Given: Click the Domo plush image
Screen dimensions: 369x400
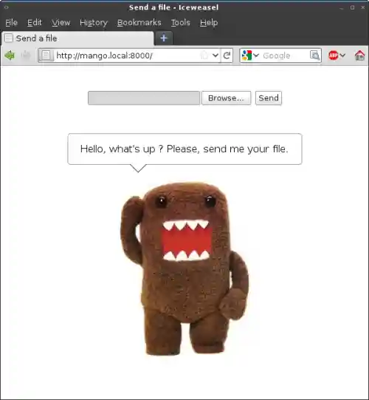Looking at the screenshot, I should [x=184, y=268].
